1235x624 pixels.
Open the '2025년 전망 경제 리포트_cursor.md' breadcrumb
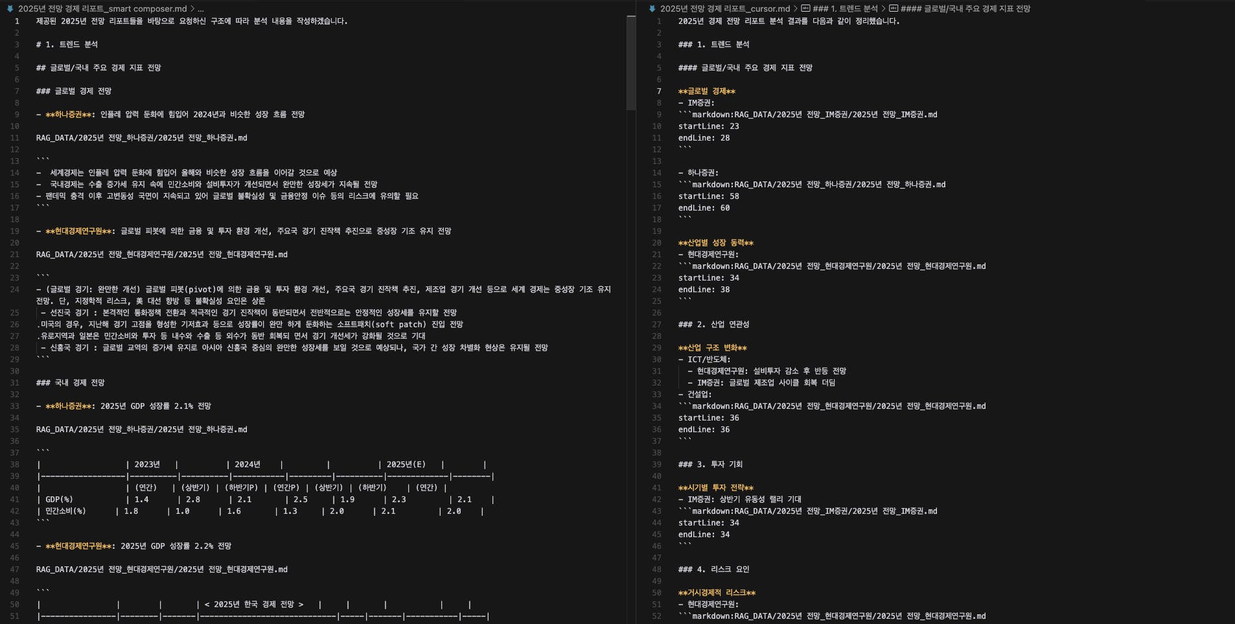pos(725,9)
